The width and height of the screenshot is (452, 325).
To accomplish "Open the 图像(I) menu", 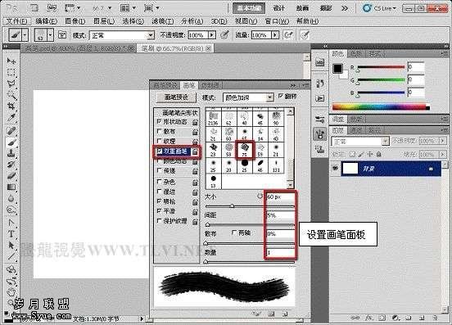I will click(75, 21).
